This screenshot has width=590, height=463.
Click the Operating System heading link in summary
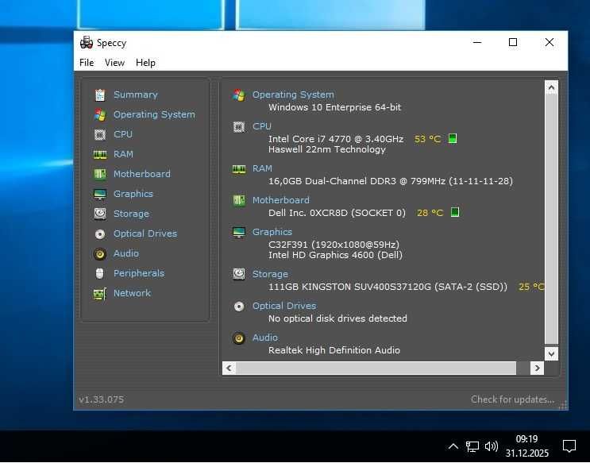[x=293, y=95]
